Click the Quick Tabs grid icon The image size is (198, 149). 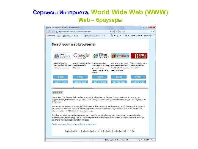[x=59, y=36]
